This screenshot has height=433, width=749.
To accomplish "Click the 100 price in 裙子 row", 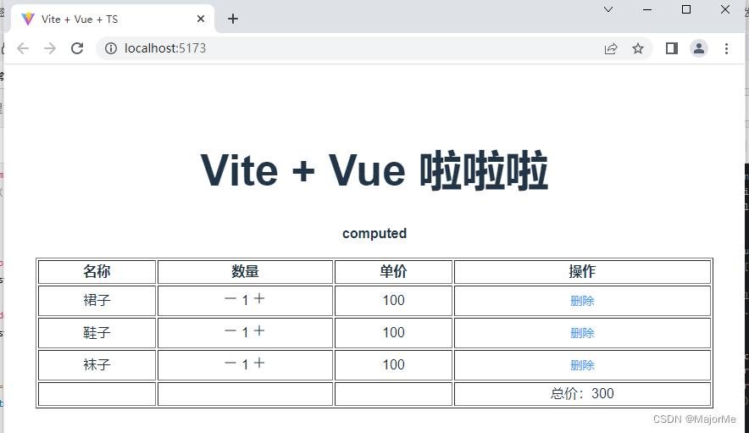I will 394,300.
